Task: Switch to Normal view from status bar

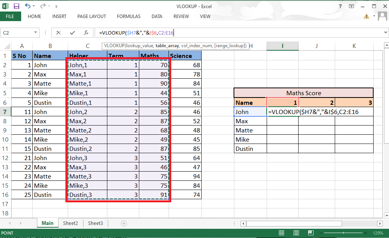Action: click(281, 233)
